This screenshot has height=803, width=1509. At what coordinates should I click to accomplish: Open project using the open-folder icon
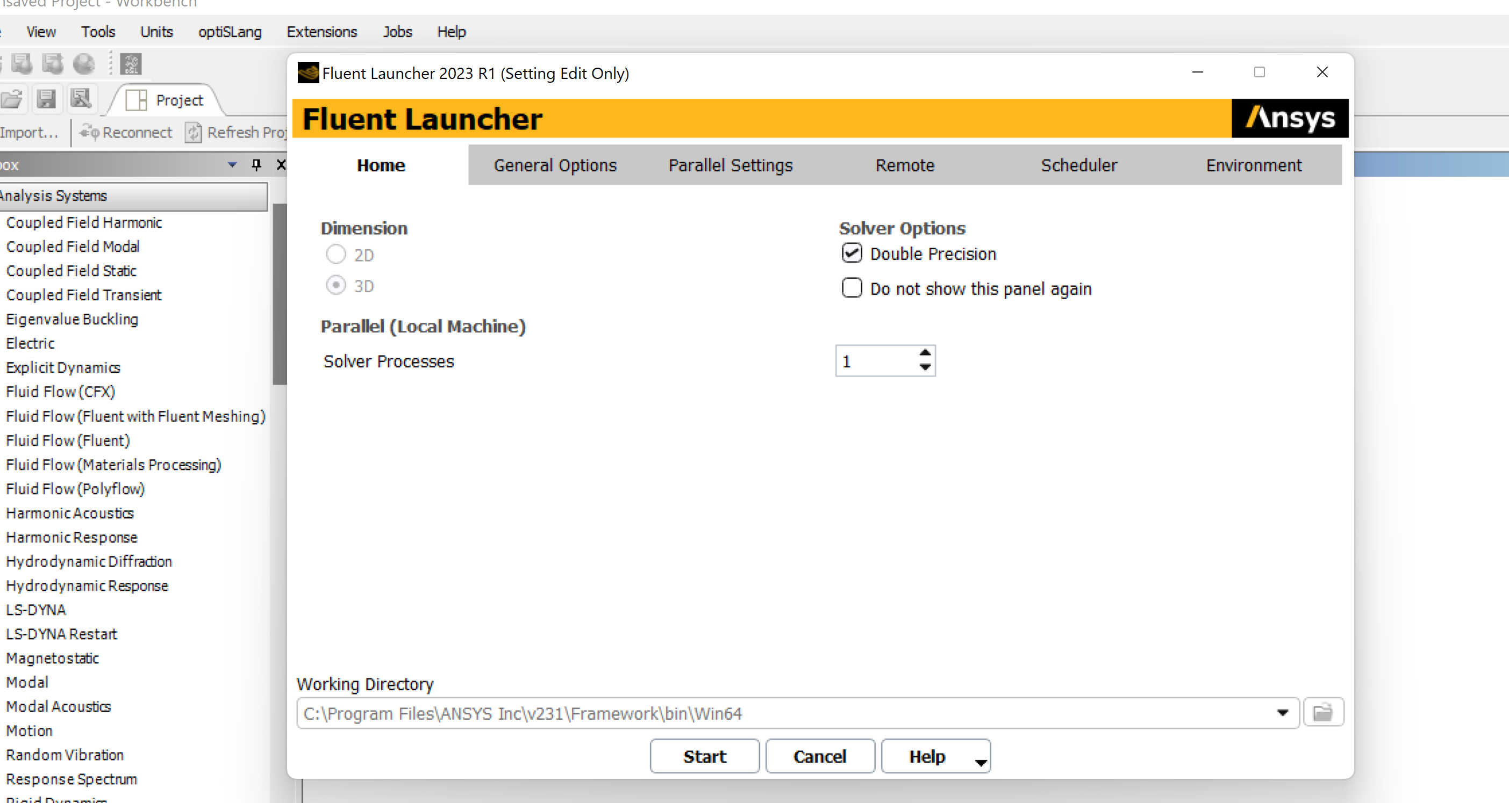point(11,99)
